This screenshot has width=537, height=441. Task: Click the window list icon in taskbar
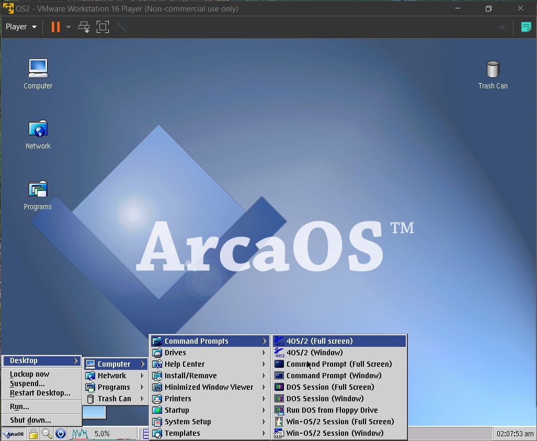coord(145,434)
